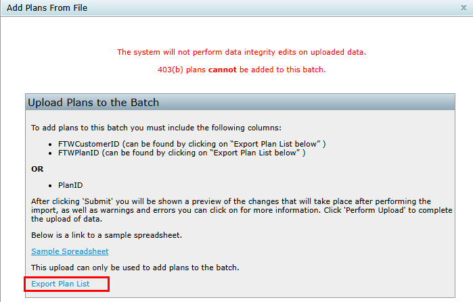Click the 403(b) plans warning line
This screenshot has height=302, width=473.
coord(242,70)
